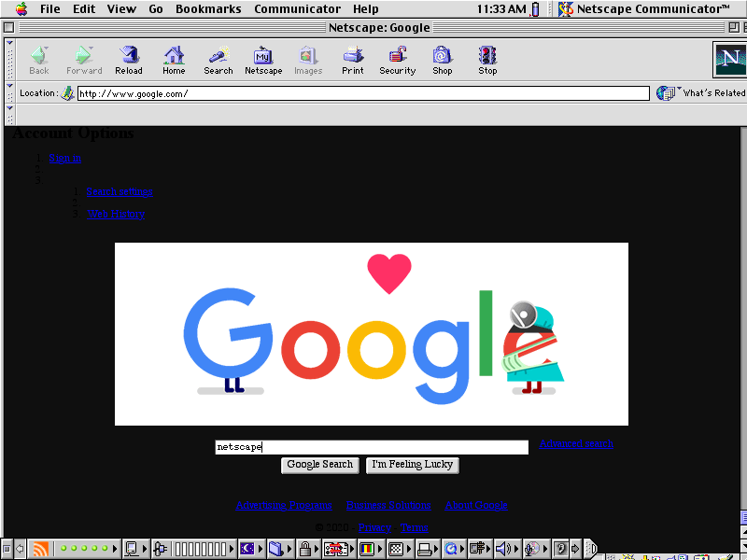Image resolution: width=747 pixels, height=560 pixels.
Task: Print the current page
Action: pos(353,61)
